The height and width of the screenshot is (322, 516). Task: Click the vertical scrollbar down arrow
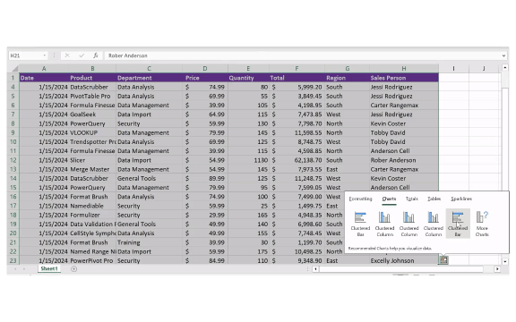pos(505,261)
